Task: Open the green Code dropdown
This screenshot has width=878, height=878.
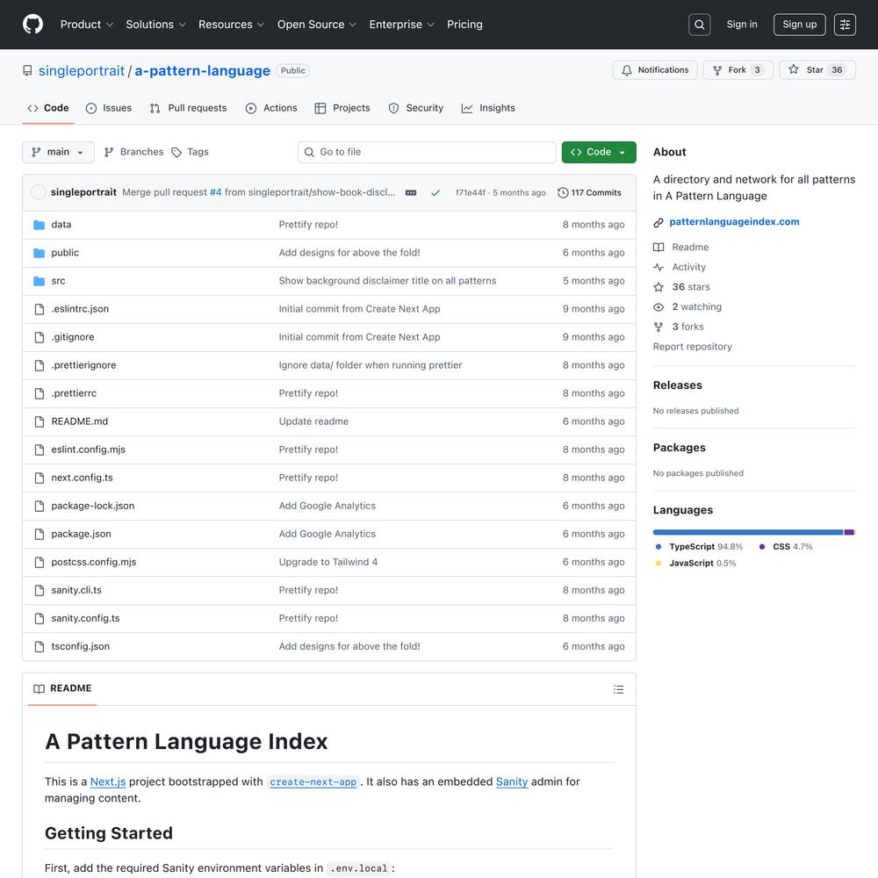Action: tap(599, 152)
